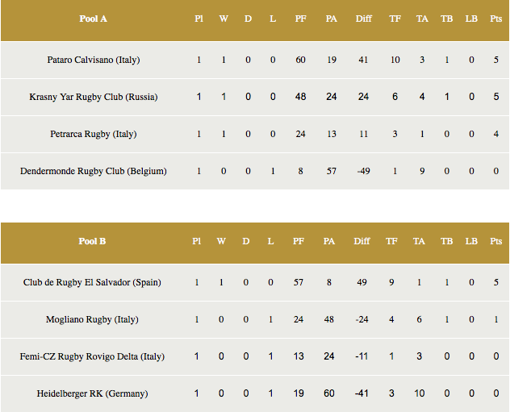This screenshot has width=510, height=412.
Task: Select Femi-CZ Rugby Rovigo Delta (Italy)
Action: pyautogui.click(x=93, y=356)
